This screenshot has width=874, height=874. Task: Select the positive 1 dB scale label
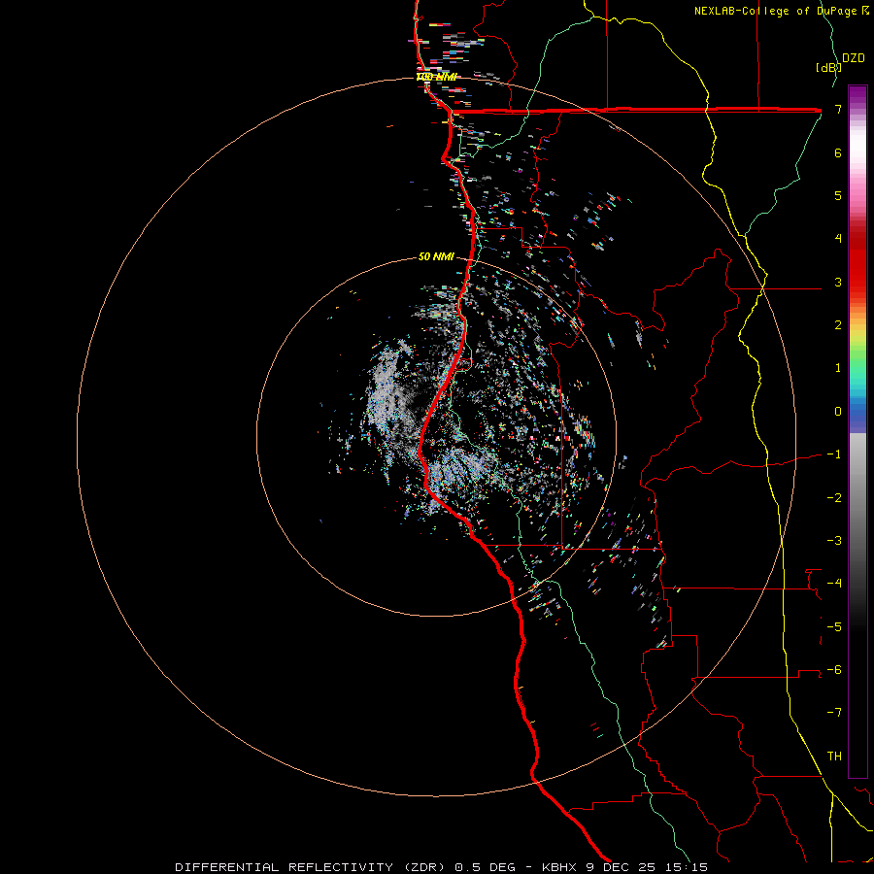coord(838,368)
